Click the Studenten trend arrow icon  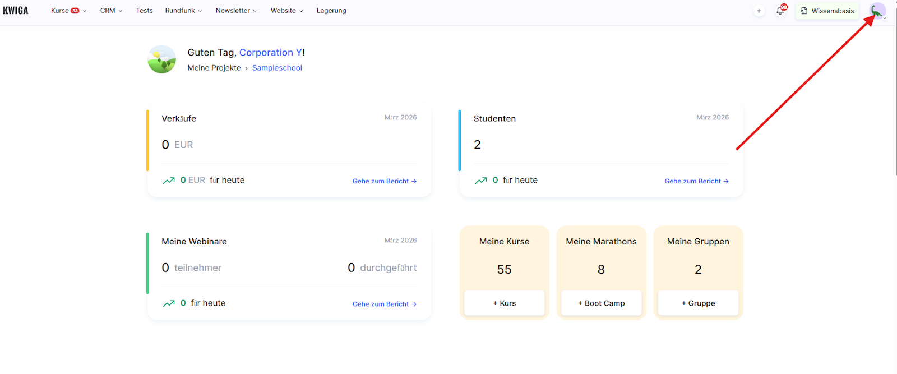pyautogui.click(x=481, y=181)
